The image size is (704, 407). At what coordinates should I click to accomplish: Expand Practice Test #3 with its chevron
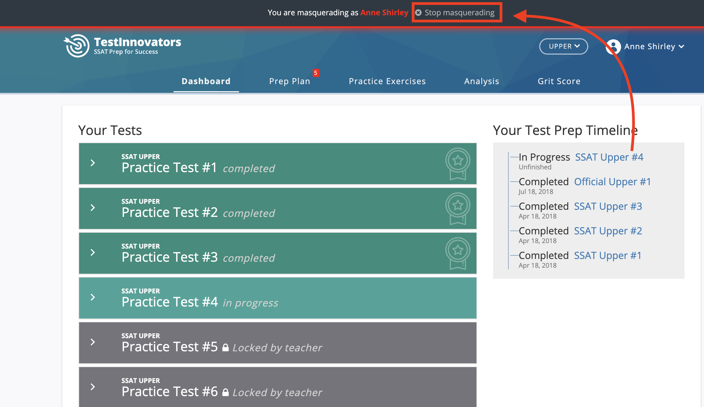93,252
